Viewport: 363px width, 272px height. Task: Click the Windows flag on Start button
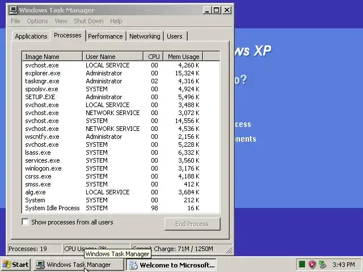click(x=6, y=264)
